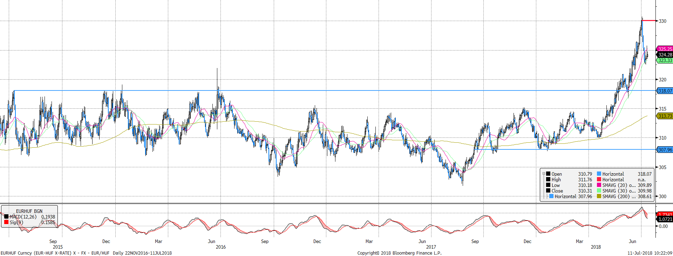Click the black Low series swatch
673x256 pixels.
548,185
